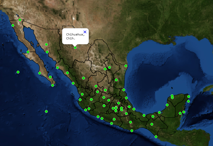Click the Tapachula marker near the Guatemala border
This screenshot has height=146, width=213.
(156, 137)
